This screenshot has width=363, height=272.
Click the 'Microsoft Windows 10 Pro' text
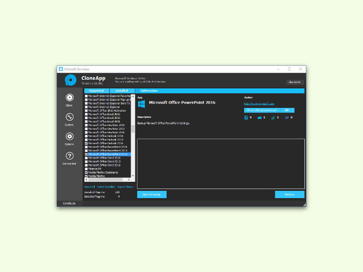[x=130, y=78]
